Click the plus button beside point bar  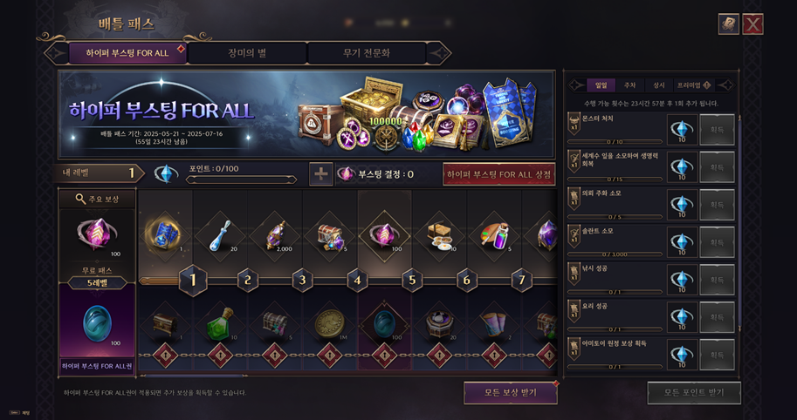[x=320, y=174]
